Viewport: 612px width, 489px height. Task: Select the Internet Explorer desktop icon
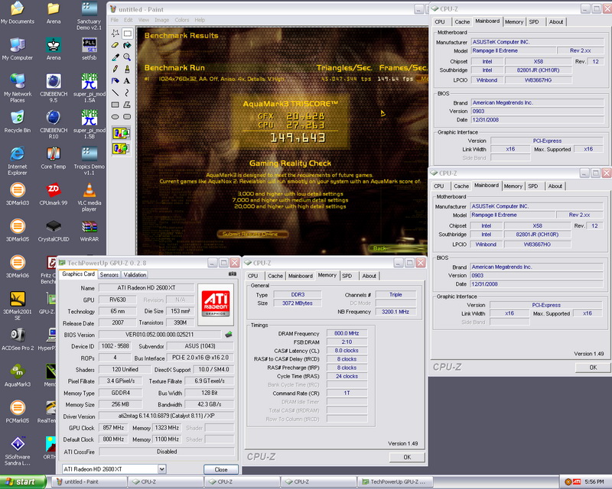point(18,160)
